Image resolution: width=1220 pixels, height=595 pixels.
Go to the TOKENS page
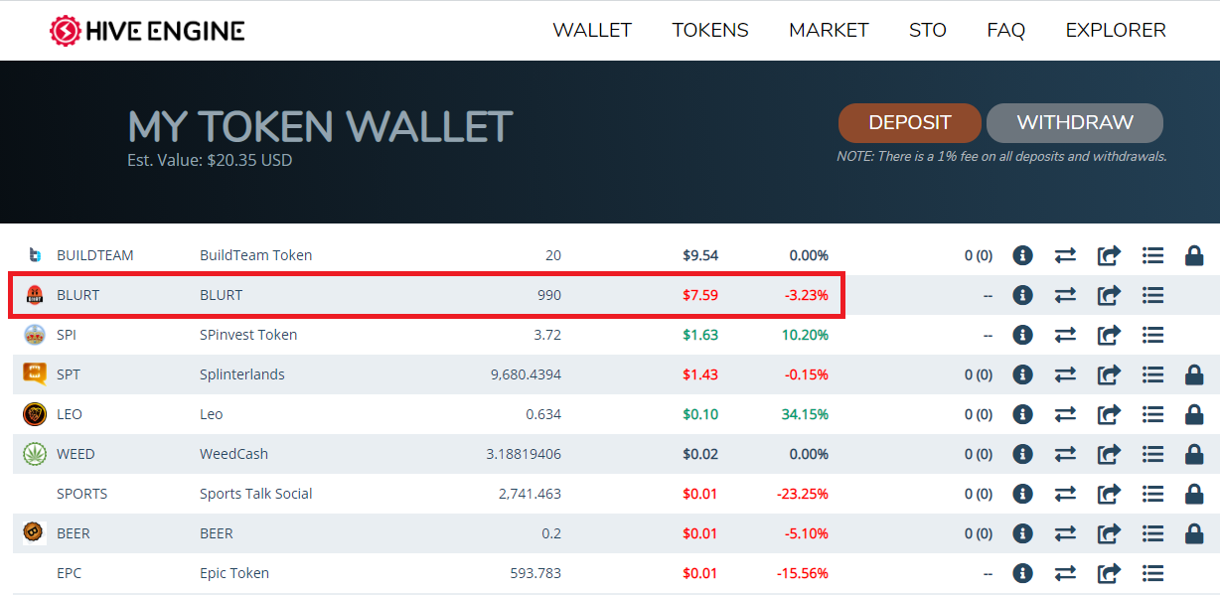click(710, 31)
